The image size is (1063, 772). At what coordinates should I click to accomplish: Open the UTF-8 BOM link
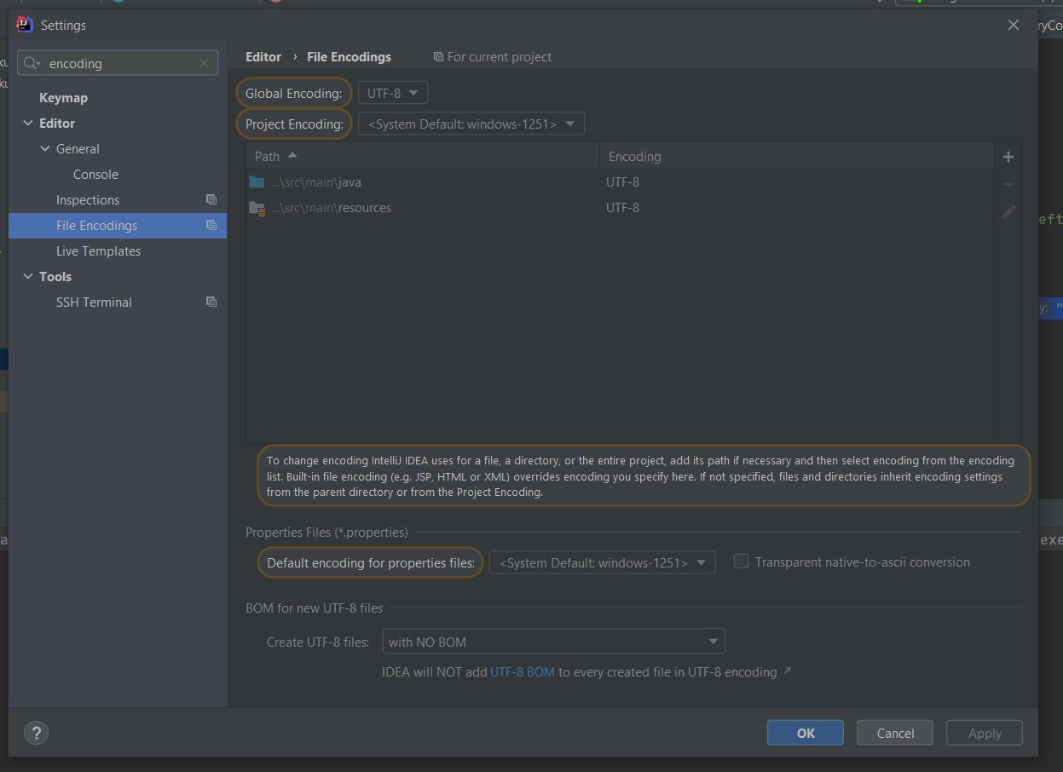(x=523, y=672)
